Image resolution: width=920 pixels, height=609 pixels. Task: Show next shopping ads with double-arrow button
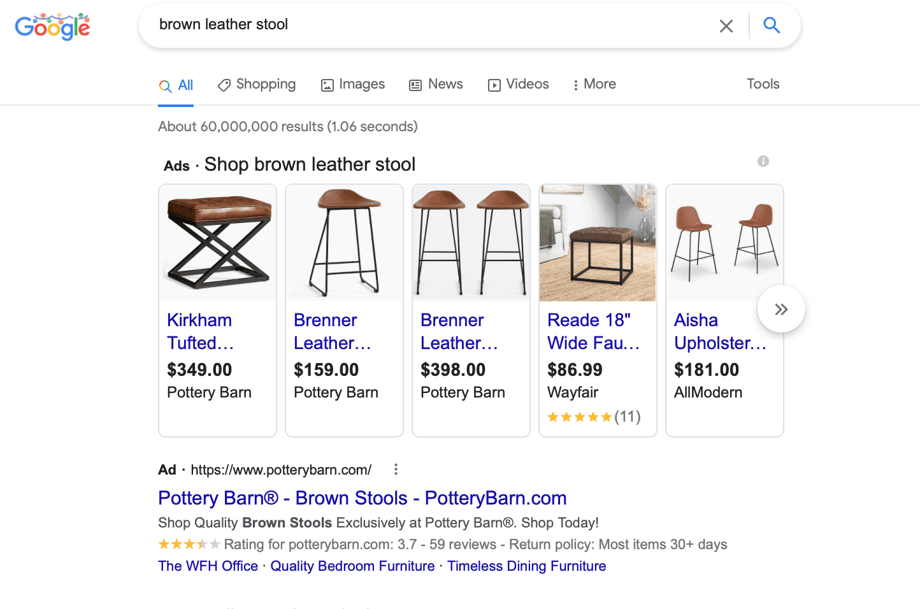(781, 310)
